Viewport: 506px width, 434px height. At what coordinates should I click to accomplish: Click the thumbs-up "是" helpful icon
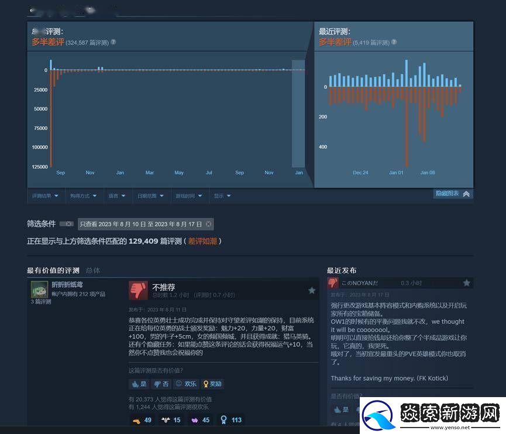(x=136, y=384)
